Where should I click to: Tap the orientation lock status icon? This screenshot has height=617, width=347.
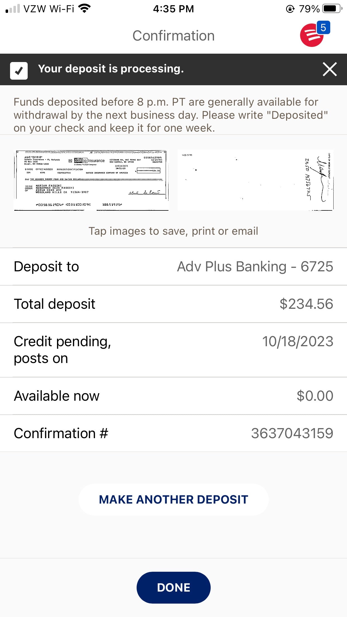[x=290, y=9]
